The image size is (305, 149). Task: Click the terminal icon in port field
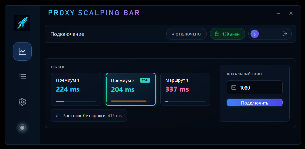tap(234, 88)
